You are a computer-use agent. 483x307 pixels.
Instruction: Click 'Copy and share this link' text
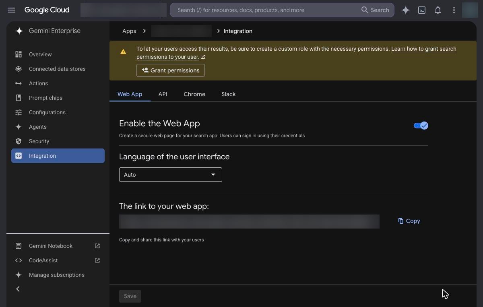[161, 240]
